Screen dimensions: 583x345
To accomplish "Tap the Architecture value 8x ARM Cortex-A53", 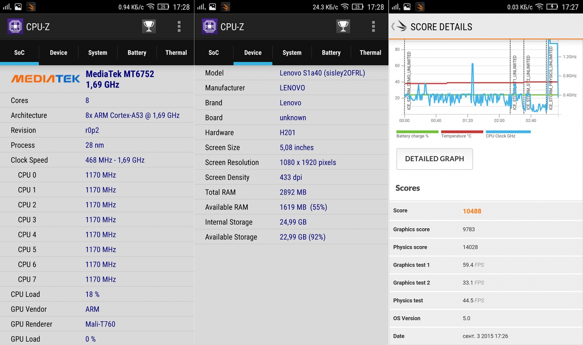I will coord(133,115).
